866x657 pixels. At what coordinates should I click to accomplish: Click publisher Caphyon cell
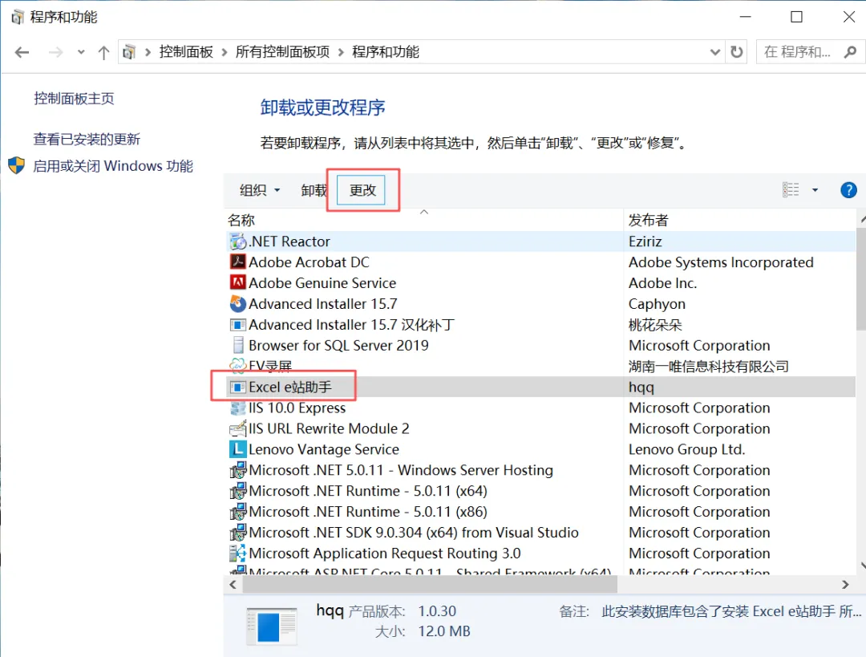tap(657, 304)
